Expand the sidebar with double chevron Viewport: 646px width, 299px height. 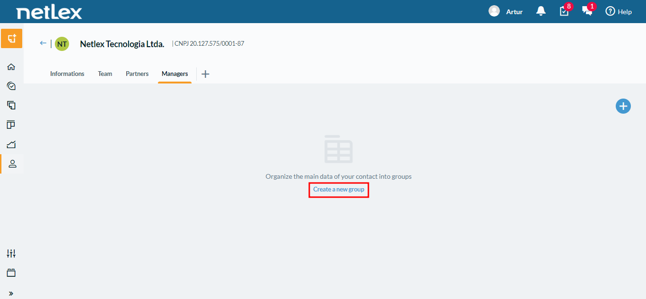[11, 293]
